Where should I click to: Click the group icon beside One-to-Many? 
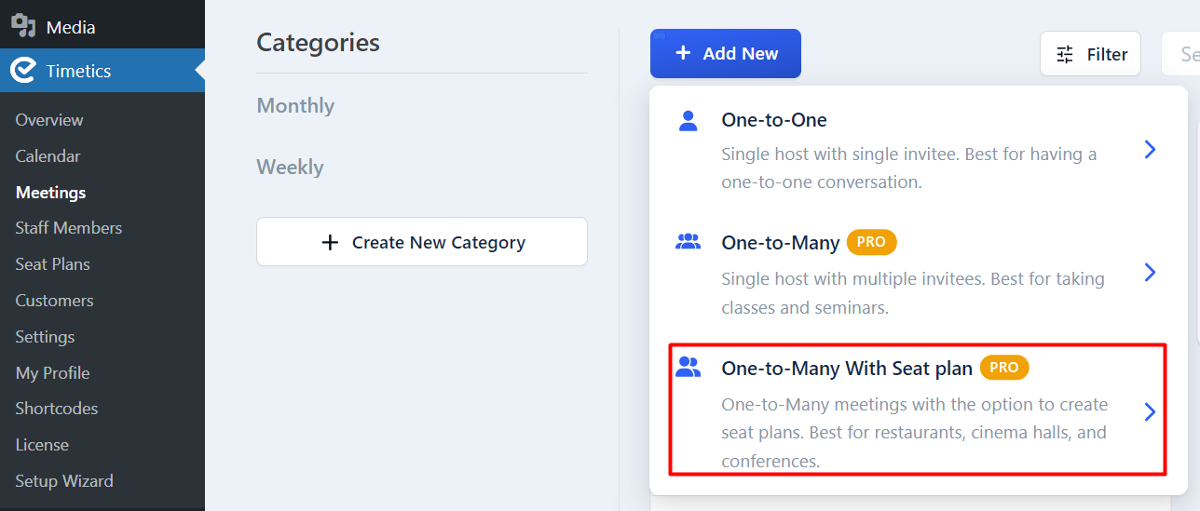click(688, 242)
